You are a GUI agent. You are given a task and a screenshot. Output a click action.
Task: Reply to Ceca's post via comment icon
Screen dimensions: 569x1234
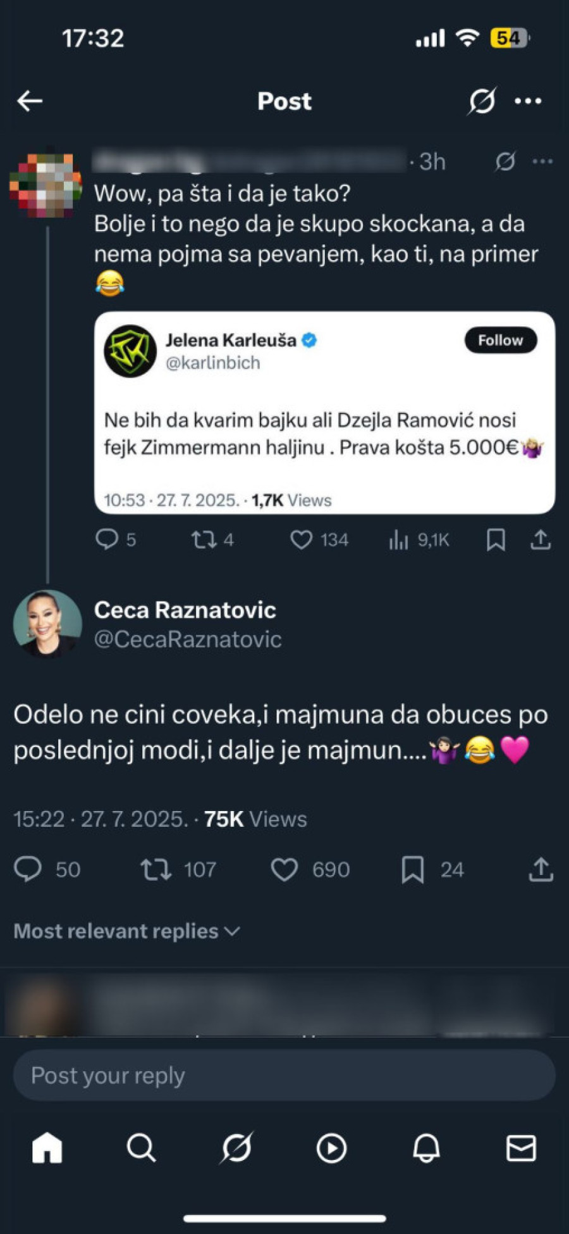tap(28, 869)
